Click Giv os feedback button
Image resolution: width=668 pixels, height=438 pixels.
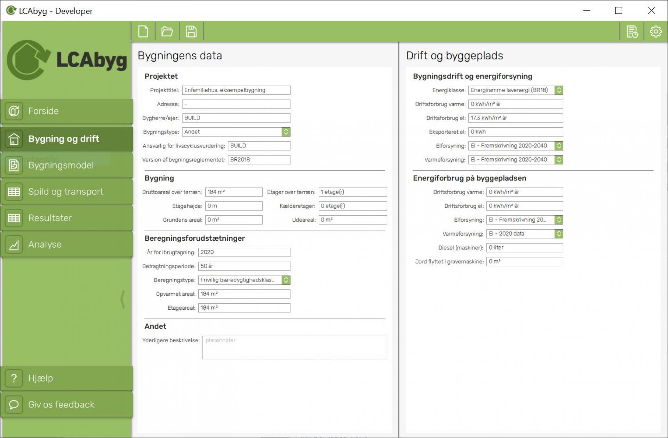tap(67, 405)
